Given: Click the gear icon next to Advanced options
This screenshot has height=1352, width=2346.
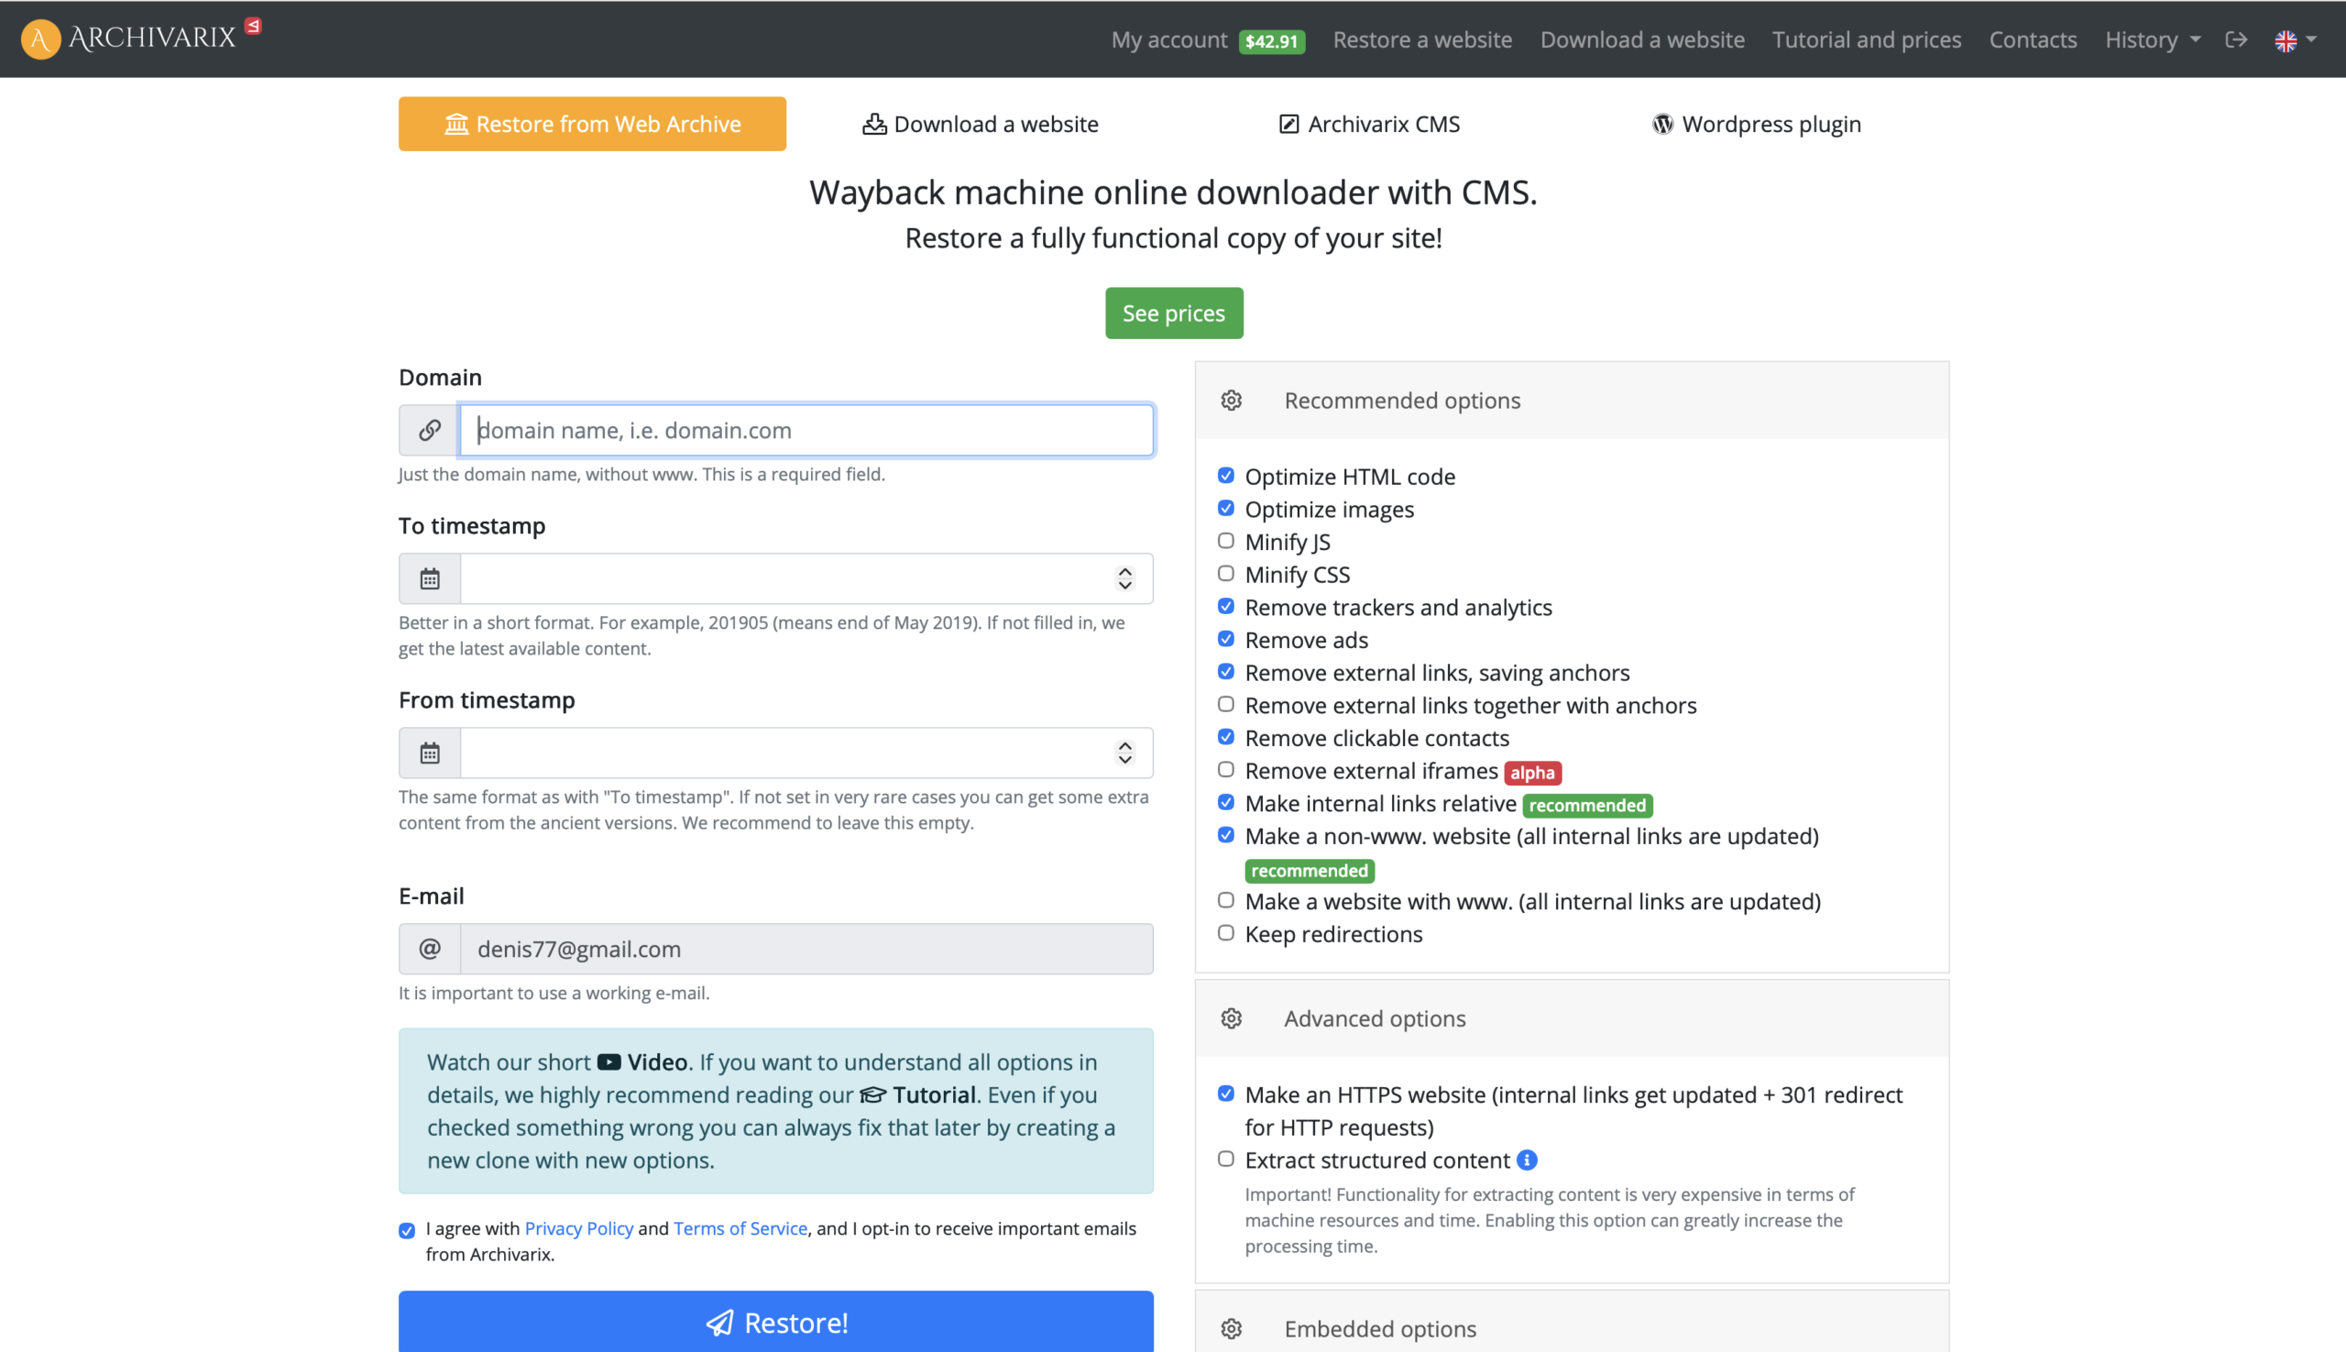Looking at the screenshot, I should click(x=1231, y=1018).
